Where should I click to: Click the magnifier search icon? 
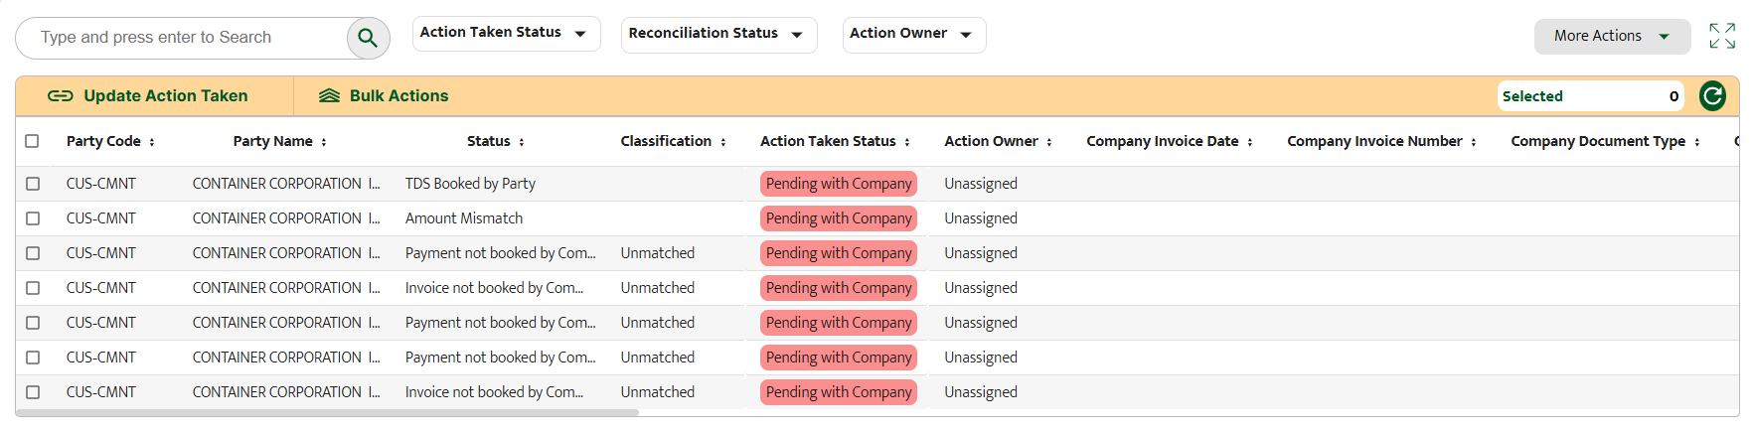point(368,38)
